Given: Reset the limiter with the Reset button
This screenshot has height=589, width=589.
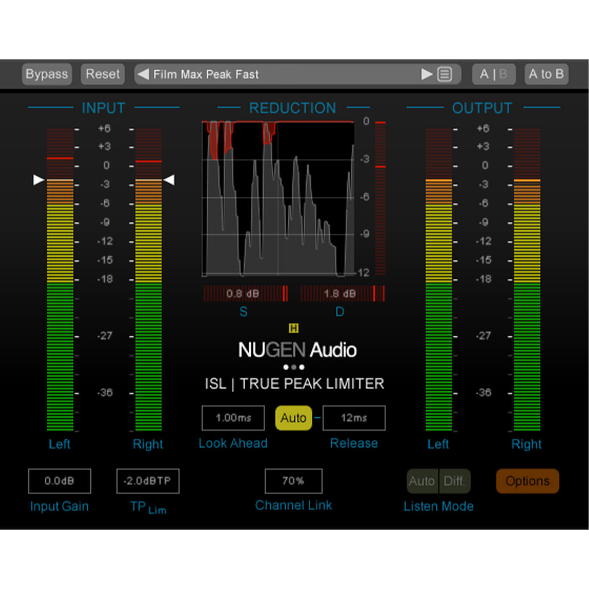Looking at the screenshot, I should [103, 74].
